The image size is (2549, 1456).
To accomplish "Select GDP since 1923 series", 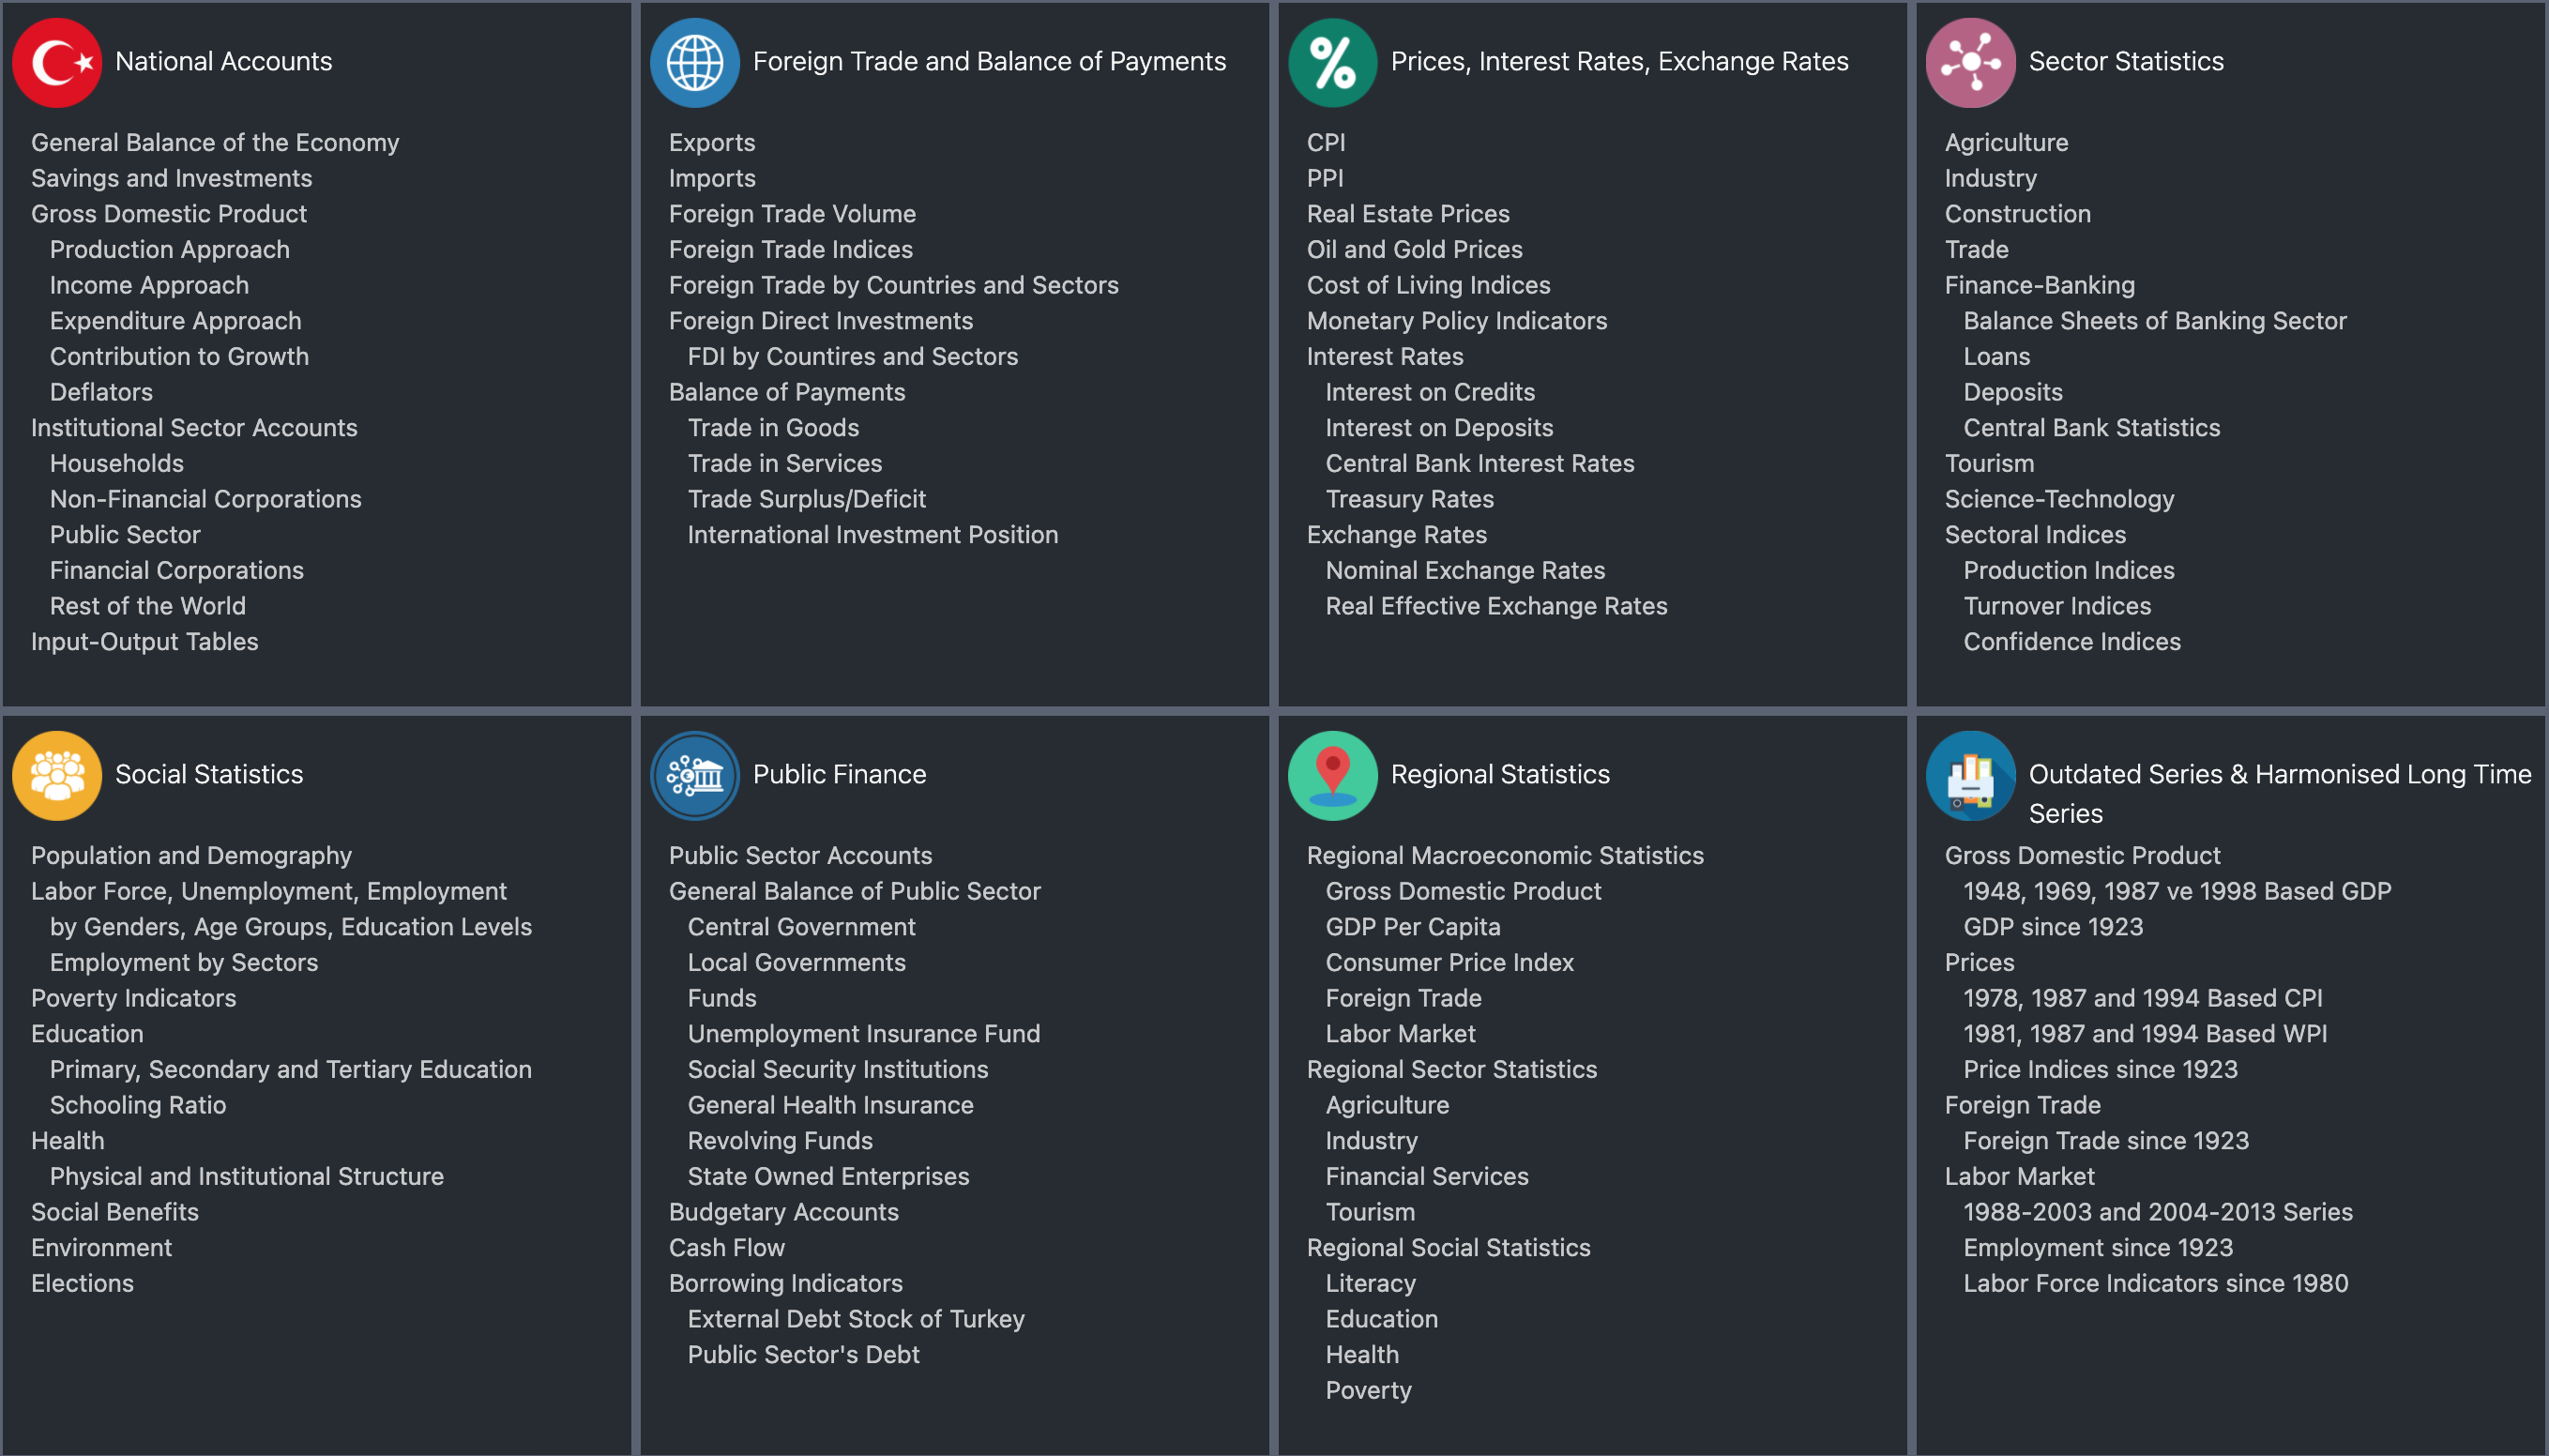I will pyautogui.click(x=2052, y=927).
